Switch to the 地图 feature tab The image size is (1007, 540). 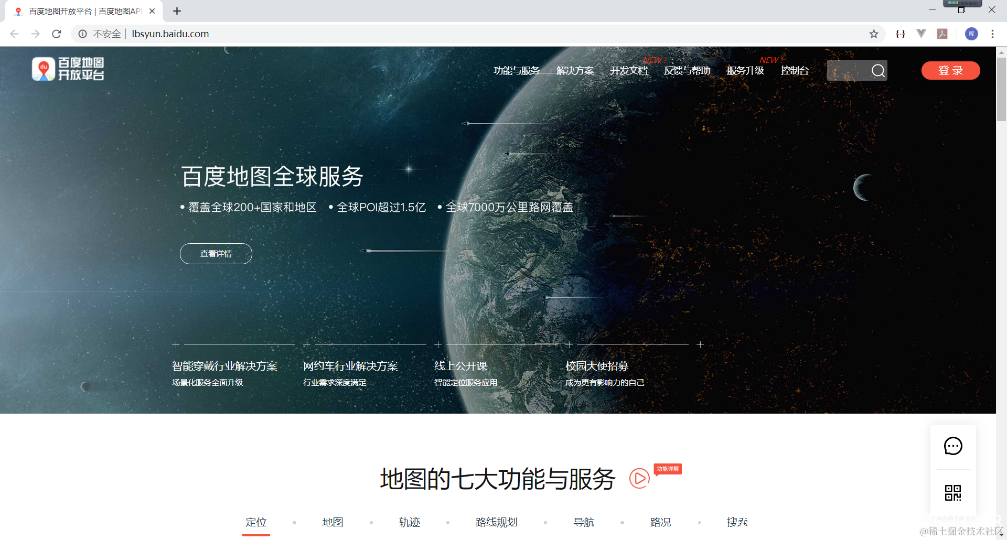pyautogui.click(x=332, y=522)
